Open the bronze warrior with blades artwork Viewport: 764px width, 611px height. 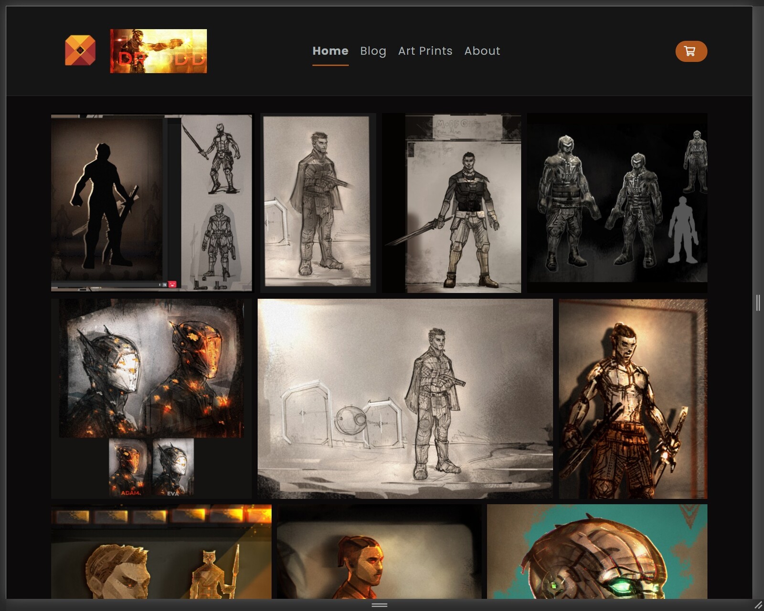pyautogui.click(x=633, y=399)
